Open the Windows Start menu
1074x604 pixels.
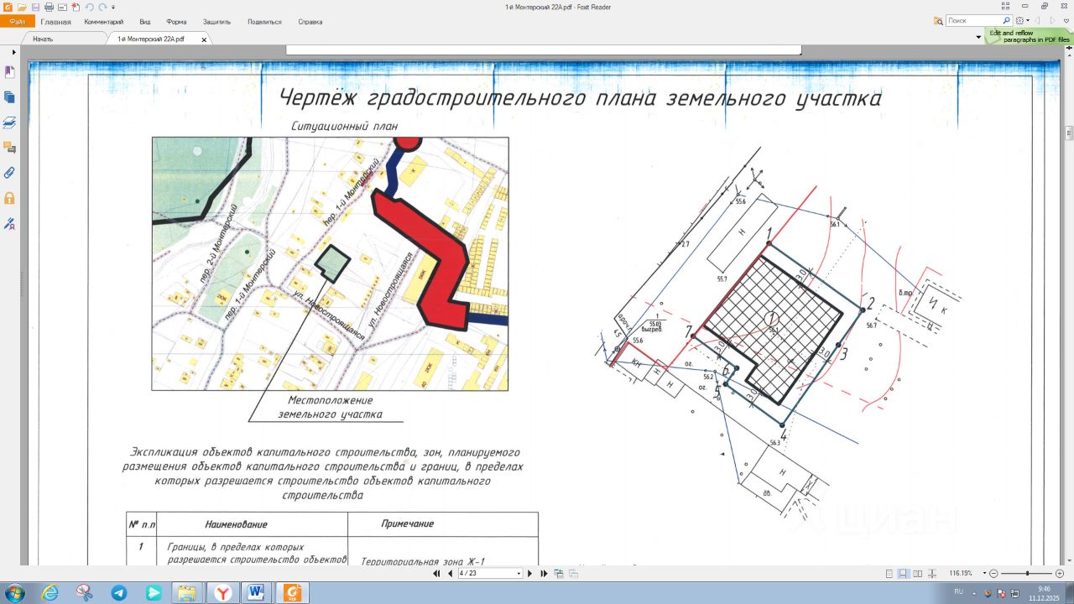click(15, 593)
